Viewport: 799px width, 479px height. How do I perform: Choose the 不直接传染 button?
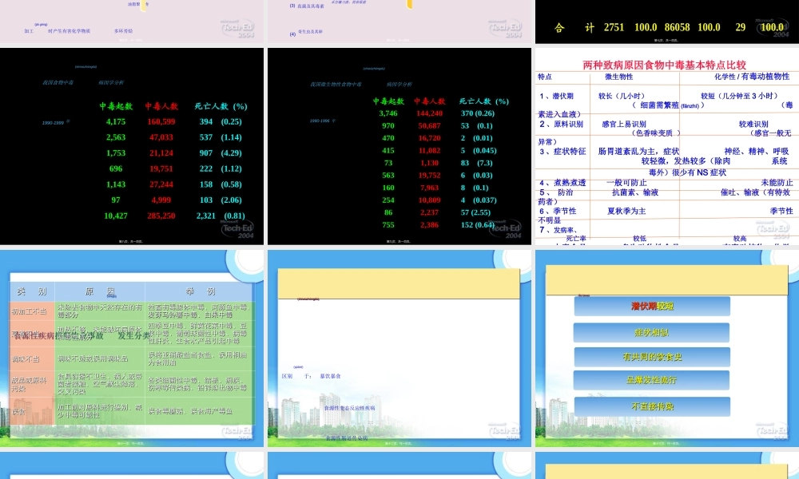coord(651,406)
